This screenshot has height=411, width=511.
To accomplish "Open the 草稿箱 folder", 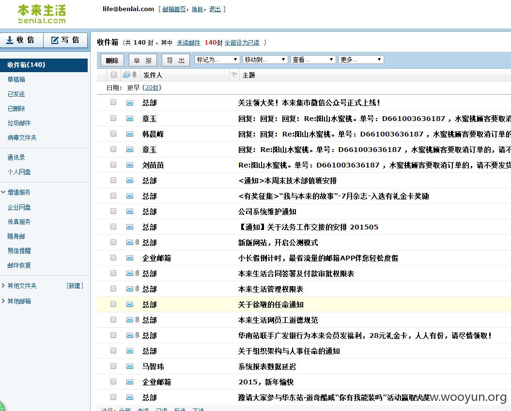I will [x=16, y=79].
